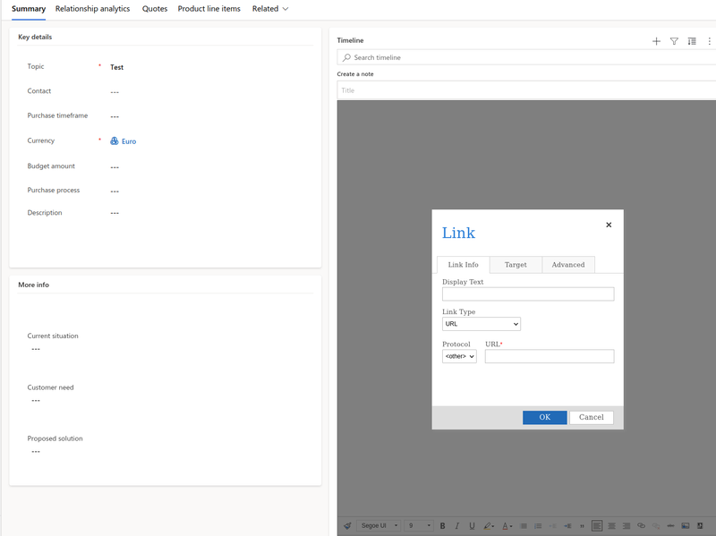The height and width of the screenshot is (536, 716).
Task: Decrease indent in note editor
Action: (552, 526)
